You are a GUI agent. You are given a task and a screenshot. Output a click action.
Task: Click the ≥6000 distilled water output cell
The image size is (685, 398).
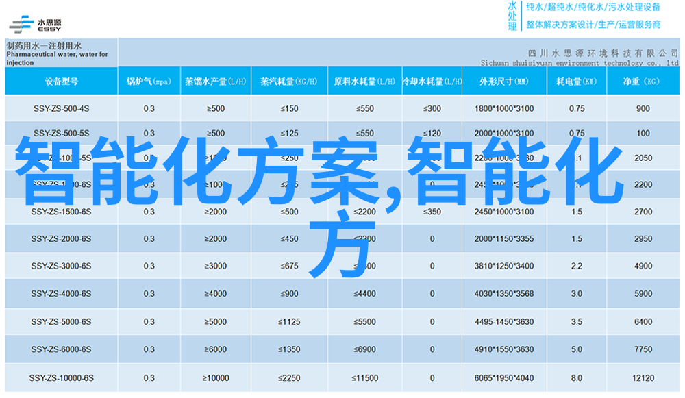(x=215, y=349)
